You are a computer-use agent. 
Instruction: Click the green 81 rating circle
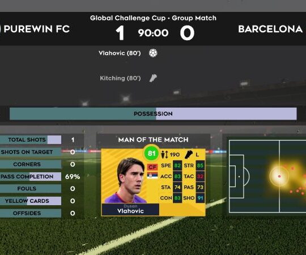click(x=151, y=154)
